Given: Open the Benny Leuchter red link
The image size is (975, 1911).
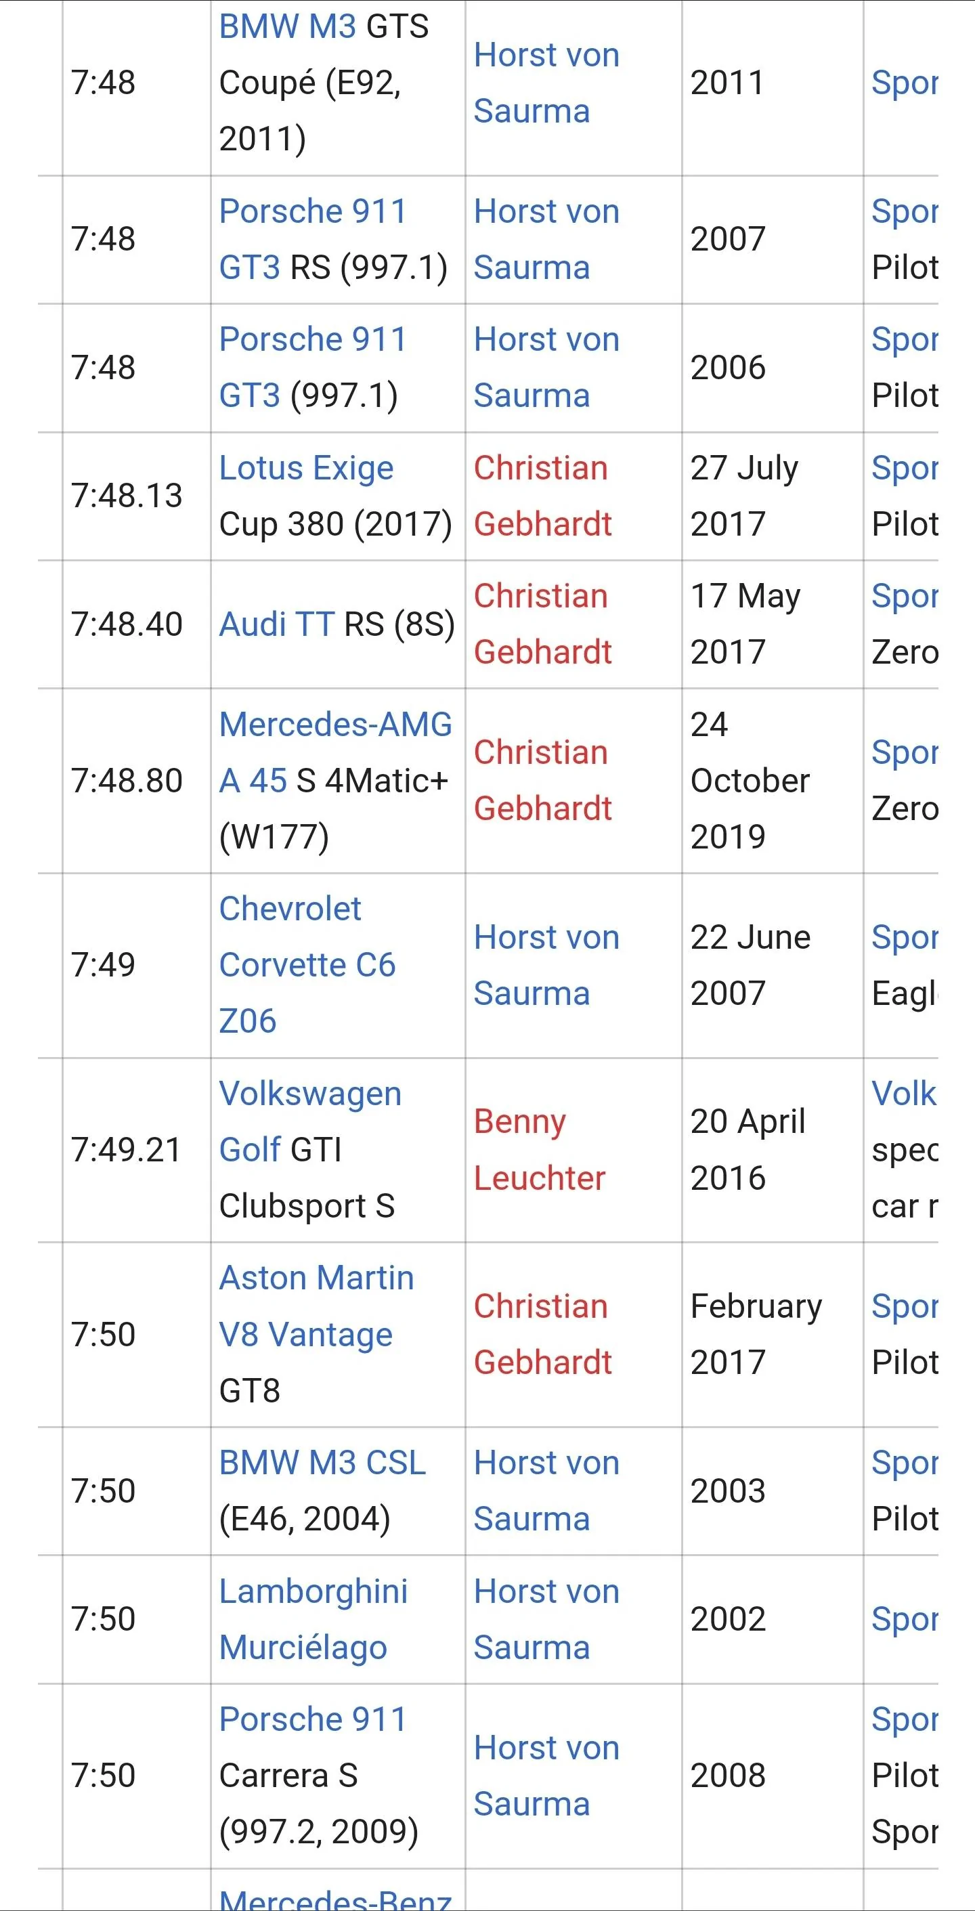Looking at the screenshot, I should coord(540,1149).
